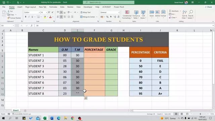Open Find & Select
The image size is (215, 121).
point(191,14)
